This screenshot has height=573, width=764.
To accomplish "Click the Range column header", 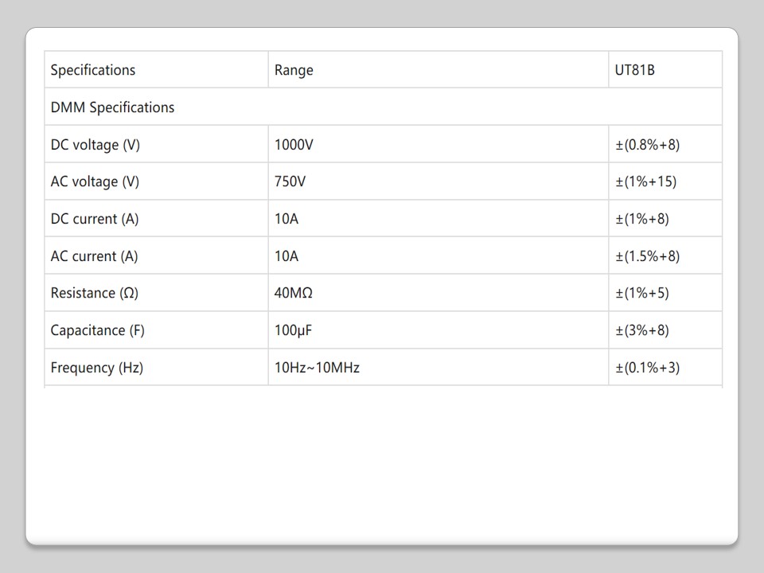I will [294, 70].
